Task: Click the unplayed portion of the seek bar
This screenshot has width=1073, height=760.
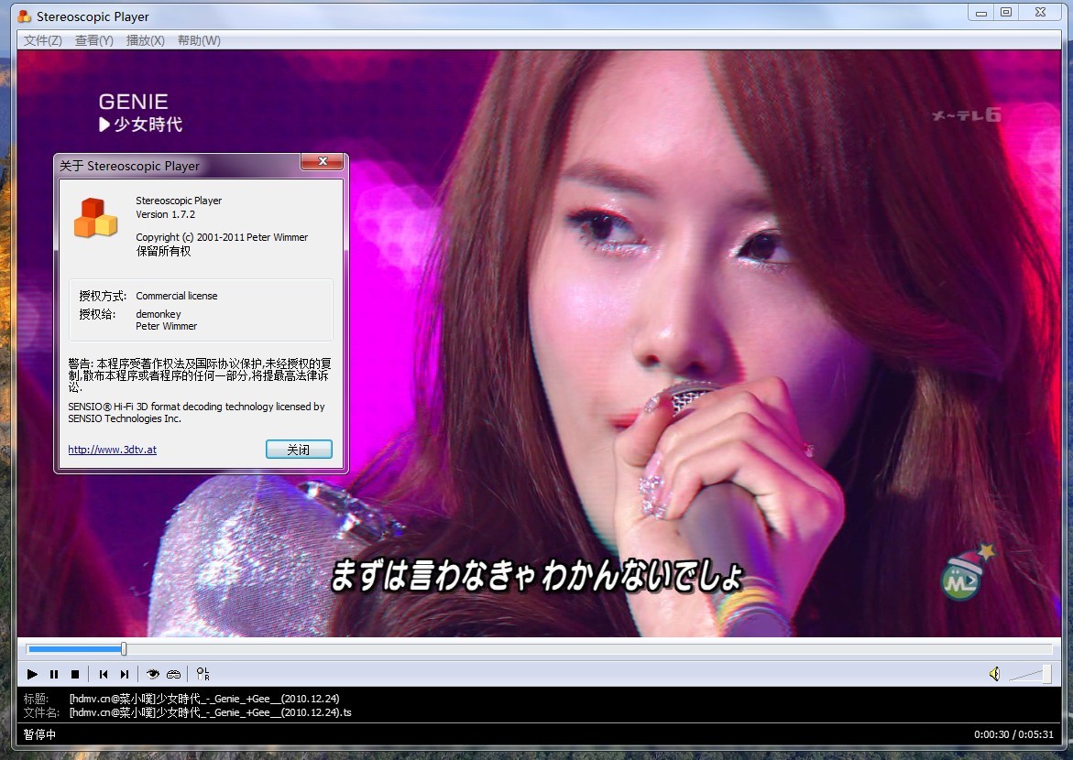Action: coord(589,648)
